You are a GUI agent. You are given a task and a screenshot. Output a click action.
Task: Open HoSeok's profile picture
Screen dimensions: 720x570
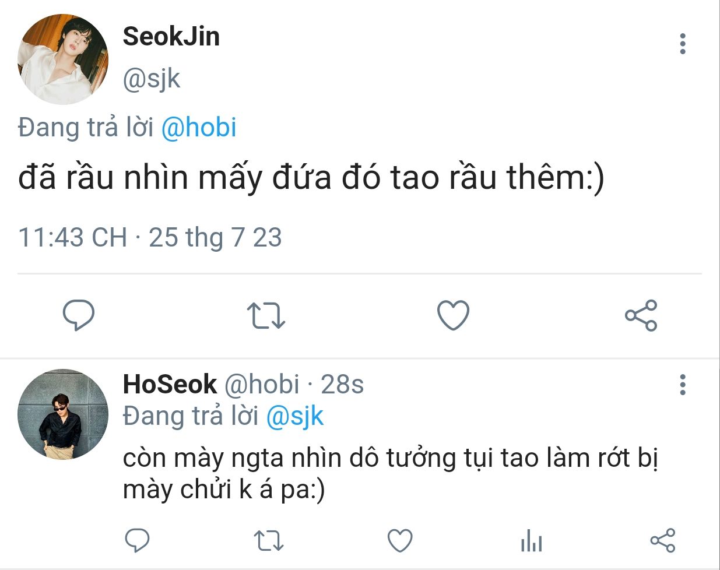click(63, 414)
